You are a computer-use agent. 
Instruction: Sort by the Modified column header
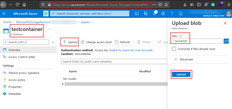point(145,71)
